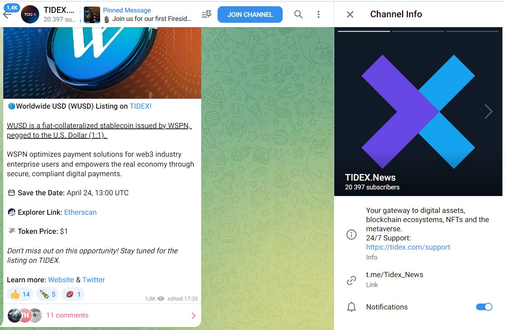Click the calendar icon before Save the Date
The width and height of the screenshot is (505, 330).
coord(12,193)
